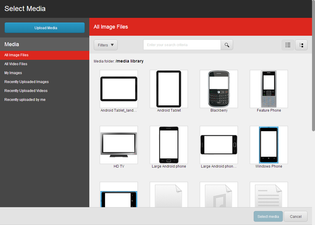Image resolution: width=315 pixels, height=225 pixels.
Task: Switch to My Images category
Action: click(x=13, y=73)
